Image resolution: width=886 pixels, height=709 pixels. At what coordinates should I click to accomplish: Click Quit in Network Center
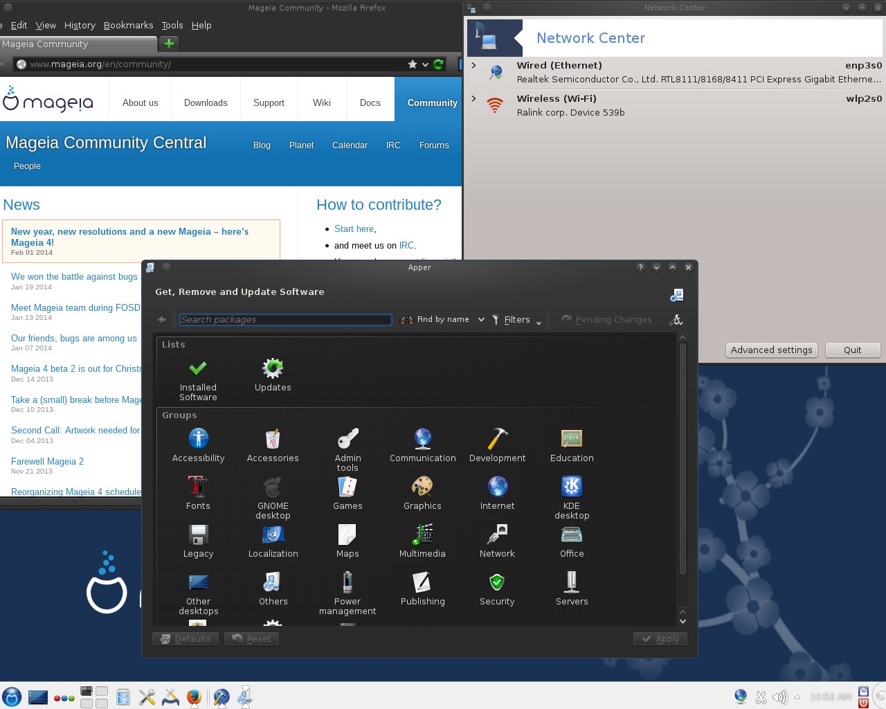coord(853,350)
